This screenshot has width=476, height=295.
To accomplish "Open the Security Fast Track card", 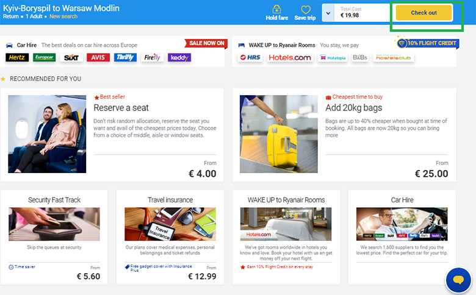I will click(54, 237).
